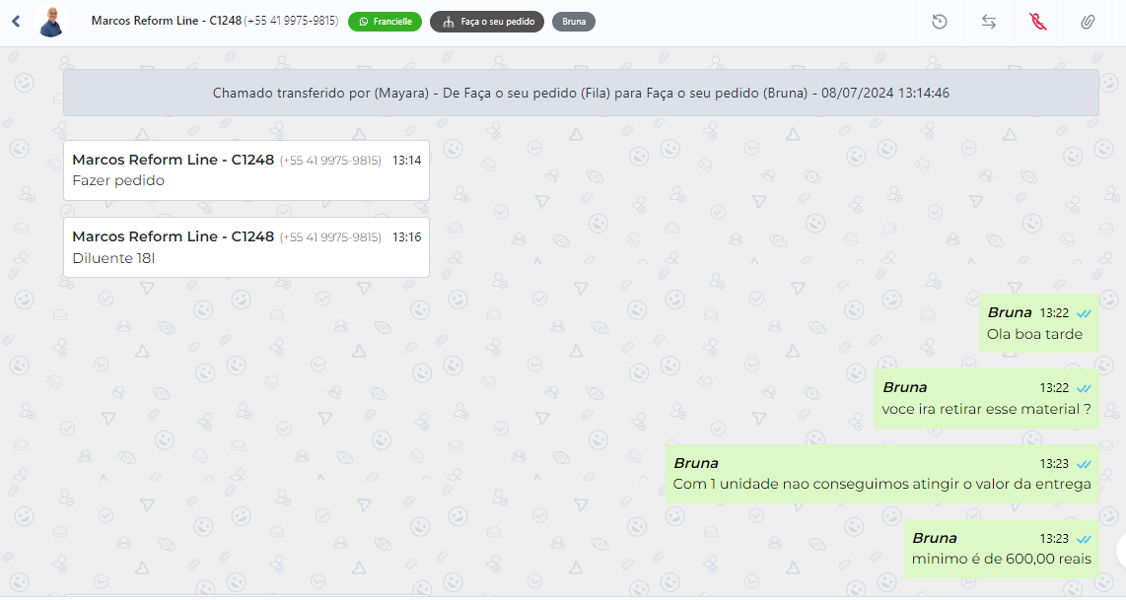
Task: Select the 'Fazer pedido' message
Action: click(118, 180)
